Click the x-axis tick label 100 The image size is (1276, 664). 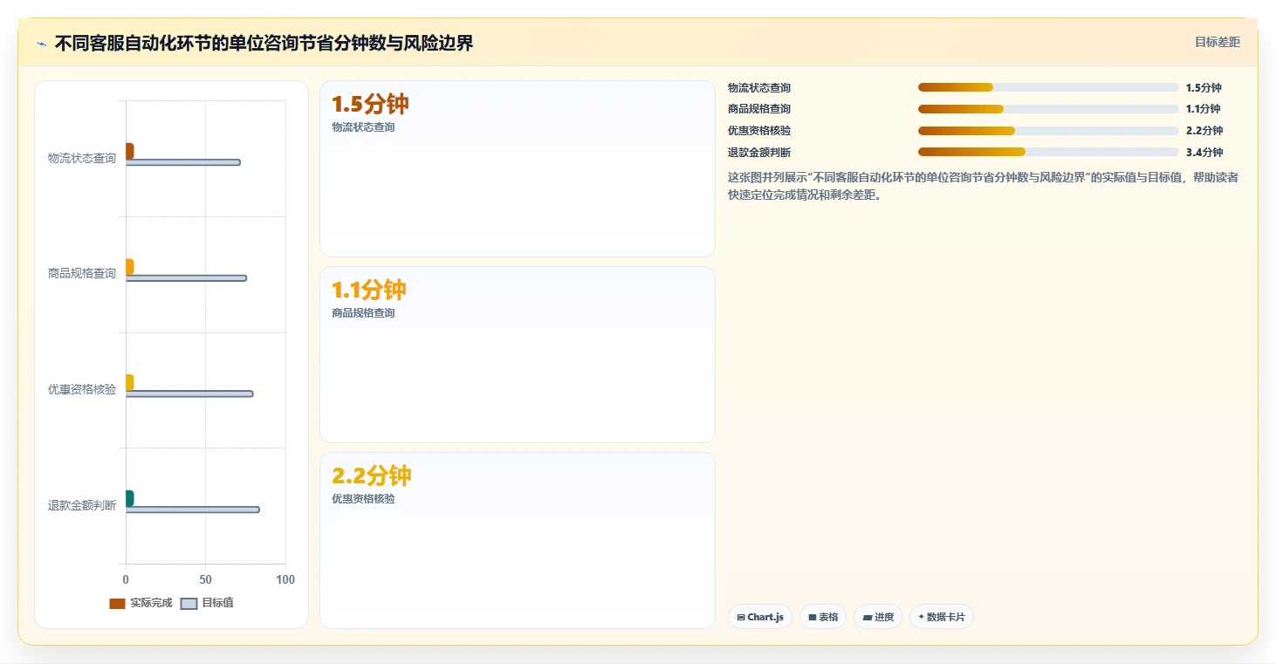point(285,579)
